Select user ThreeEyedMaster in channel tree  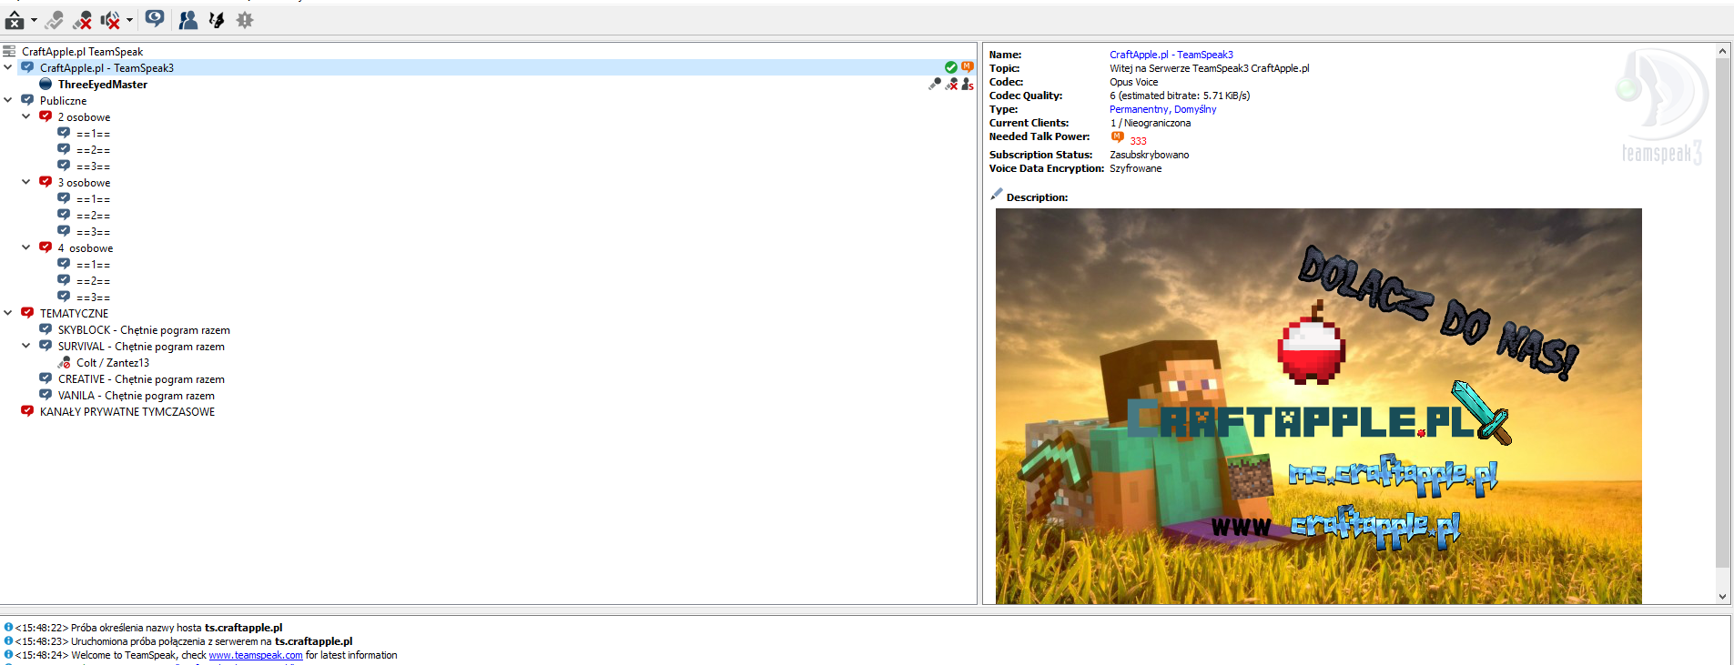point(102,85)
